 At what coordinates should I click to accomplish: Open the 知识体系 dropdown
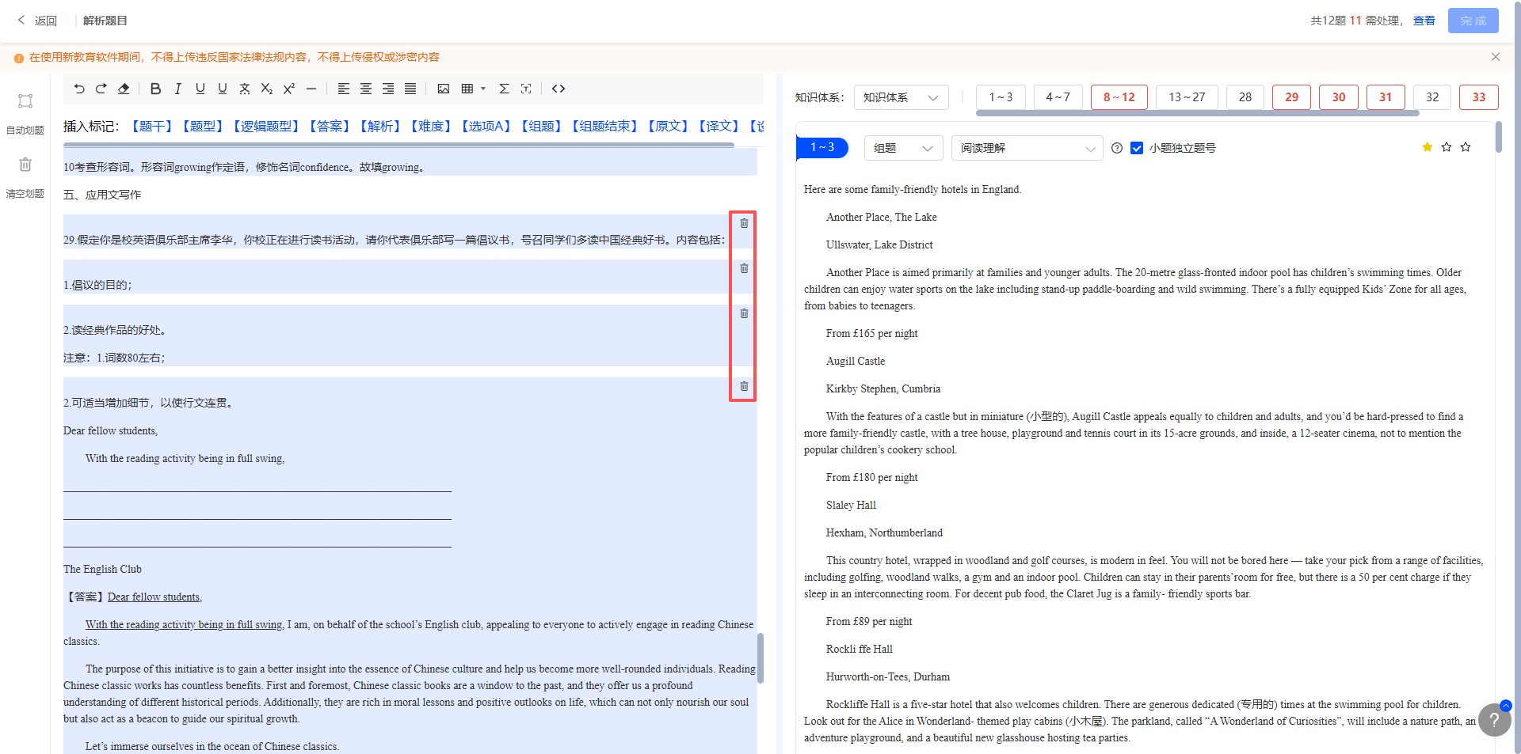pyautogui.click(x=902, y=97)
